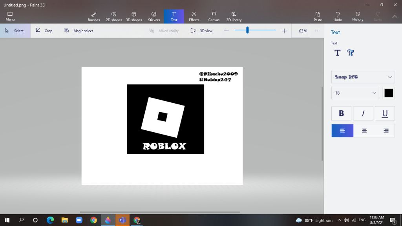Select the 2D text tool

(x=337, y=53)
